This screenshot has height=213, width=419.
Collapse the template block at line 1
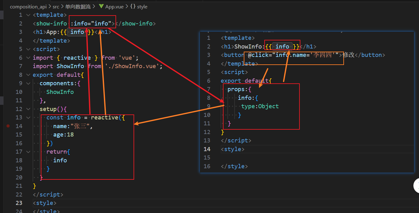pos(28,15)
